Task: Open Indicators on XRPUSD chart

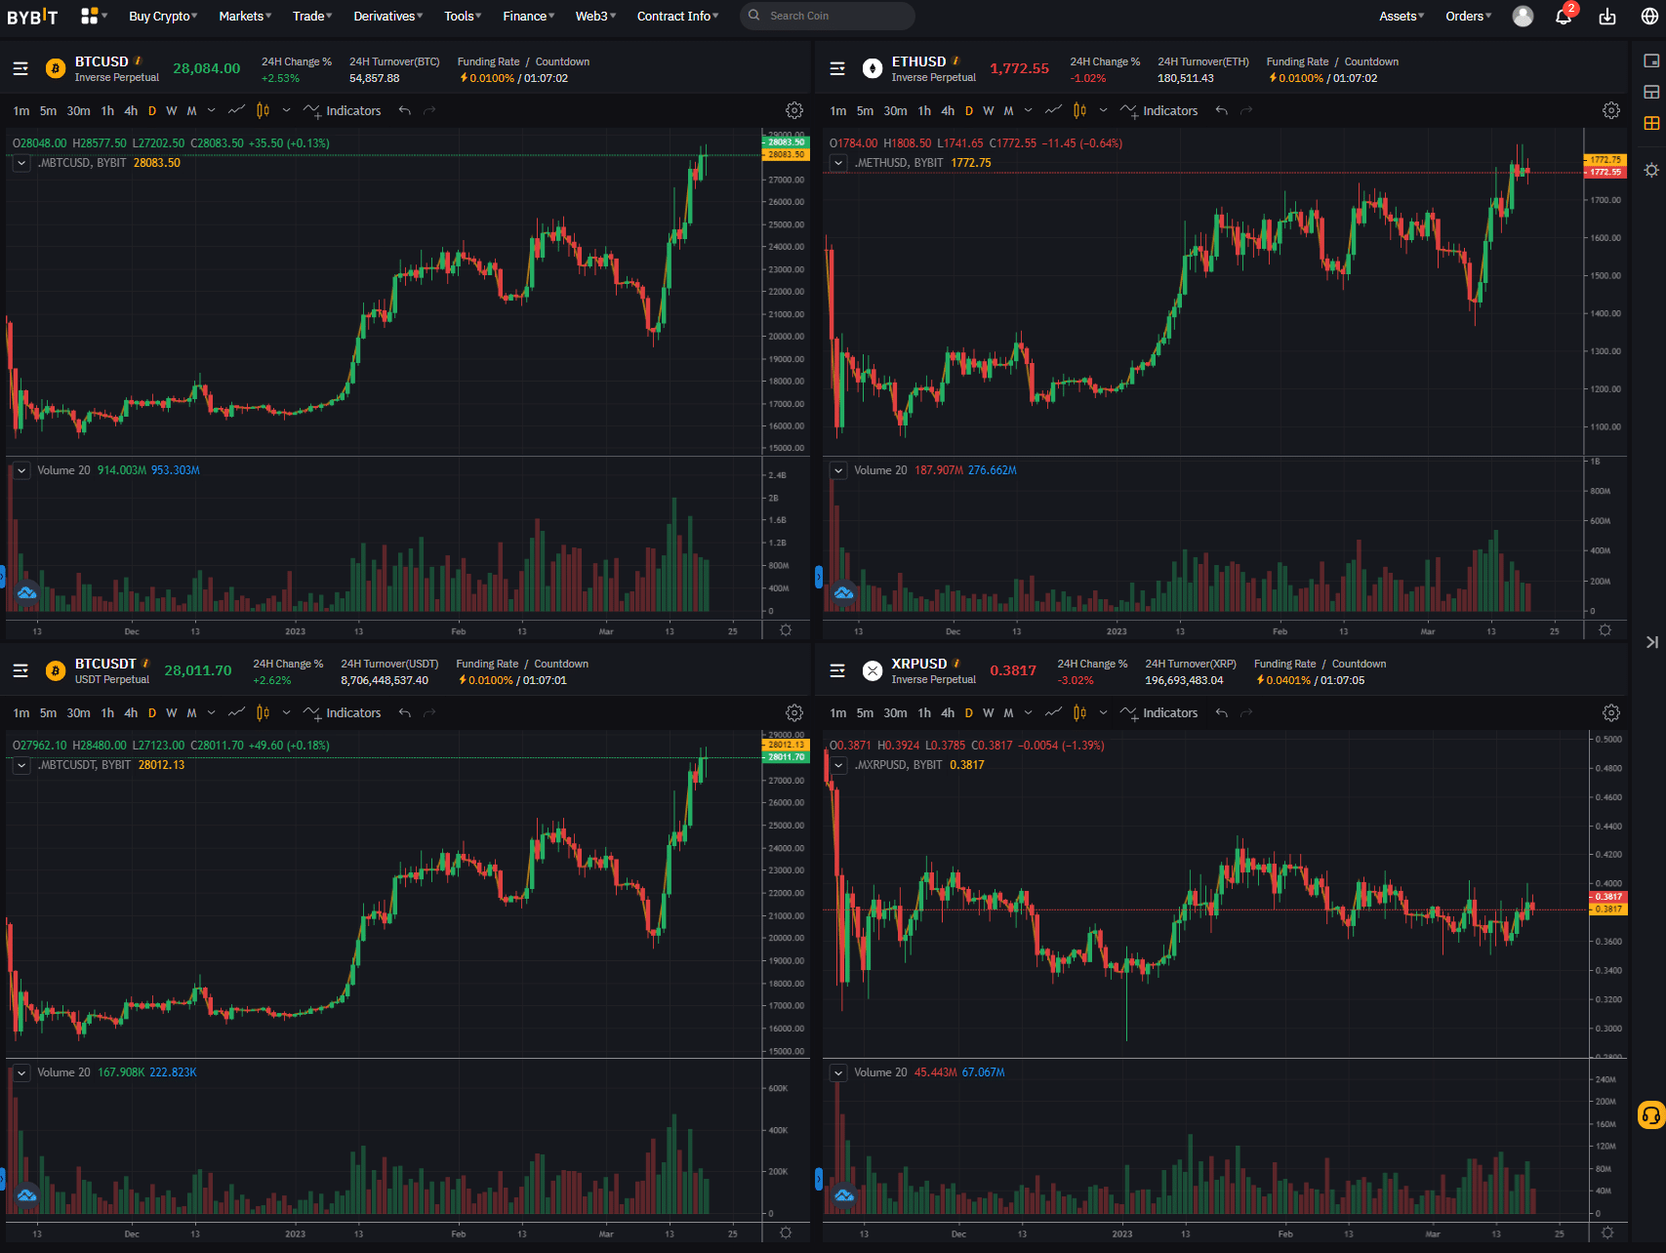Action: coord(1159,712)
